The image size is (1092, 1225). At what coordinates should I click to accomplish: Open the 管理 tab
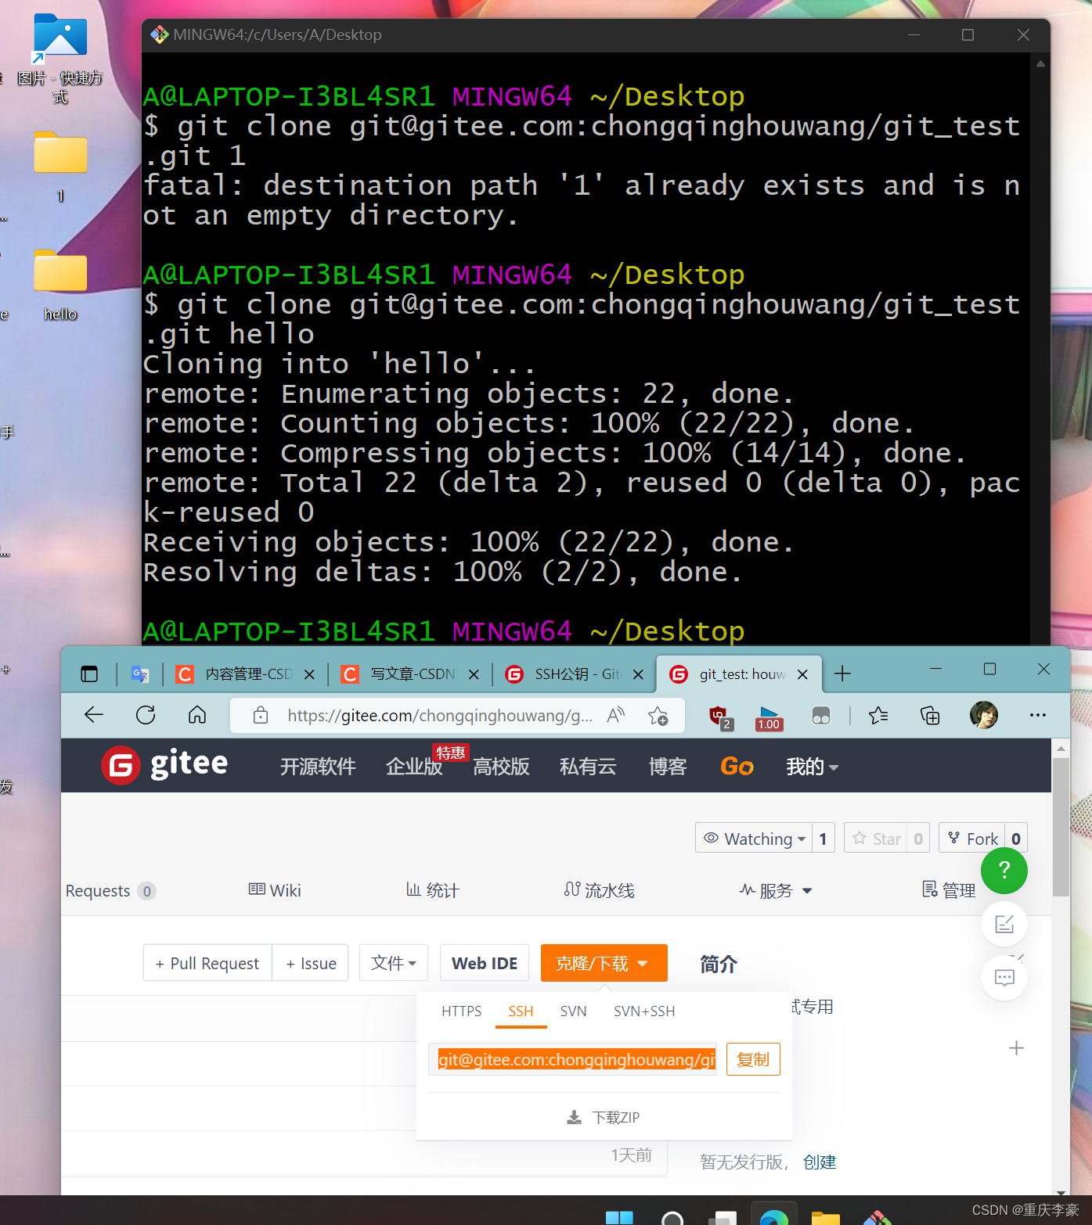pos(949,890)
